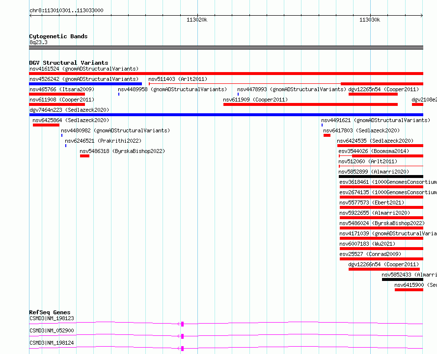Click the esv3544026 (Boomsma2014) label
Screen dimensions: 437x354
374,151
